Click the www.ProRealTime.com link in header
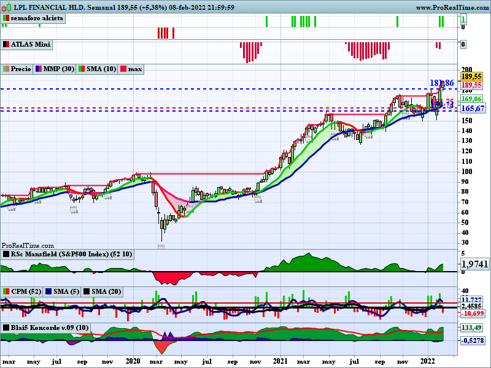This screenshot has width=491, height=368. (x=453, y=7)
